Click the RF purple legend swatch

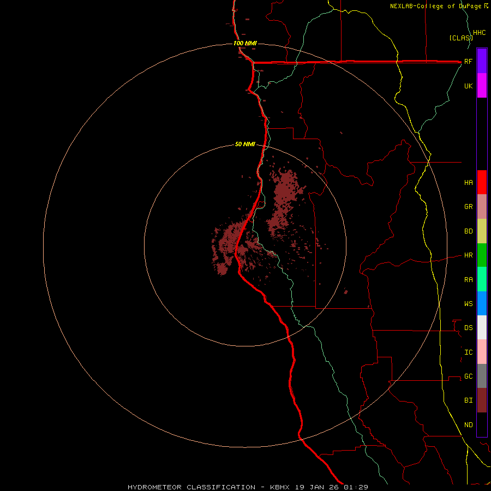coord(482,61)
